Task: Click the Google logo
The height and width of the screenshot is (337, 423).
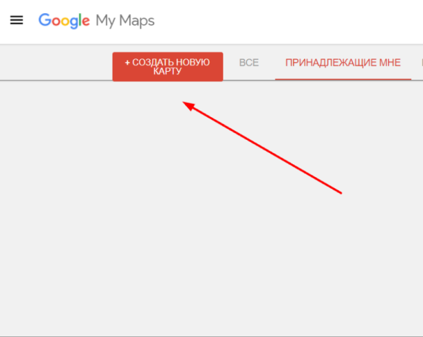Action: pyautogui.click(x=64, y=21)
